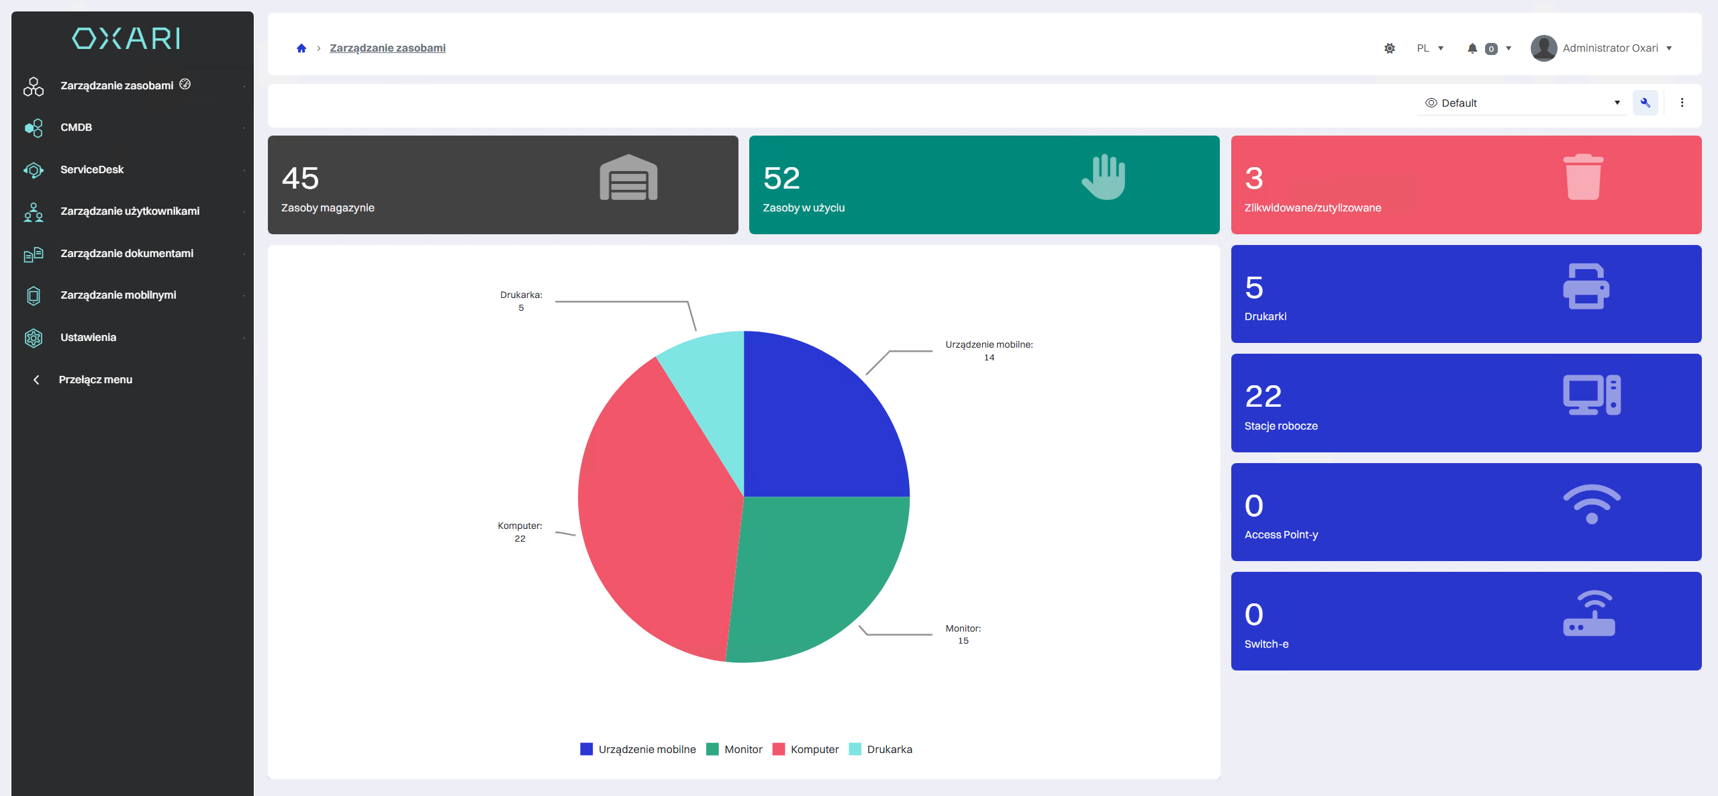Click Zarządzanie zasobami breadcrumb link
1718x796 pixels.
coord(387,48)
